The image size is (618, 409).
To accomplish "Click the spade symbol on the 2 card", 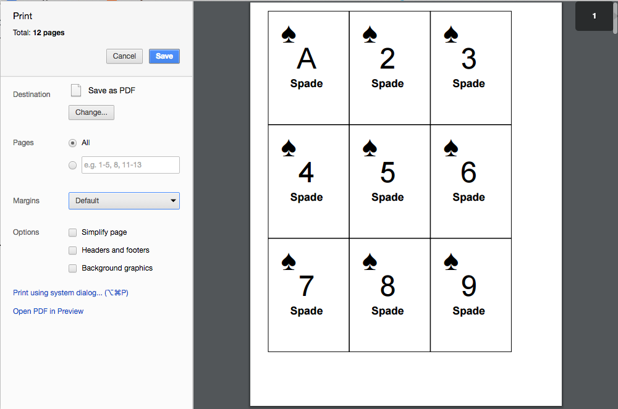I will pyautogui.click(x=370, y=34).
